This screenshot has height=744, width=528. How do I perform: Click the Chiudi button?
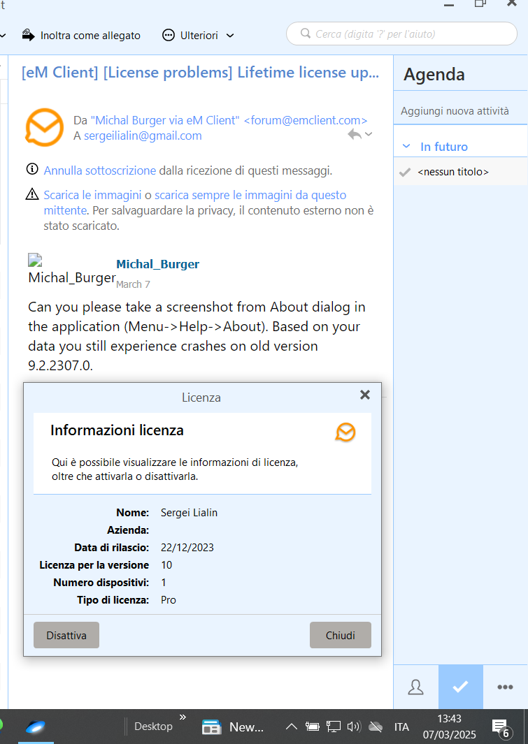coord(341,635)
